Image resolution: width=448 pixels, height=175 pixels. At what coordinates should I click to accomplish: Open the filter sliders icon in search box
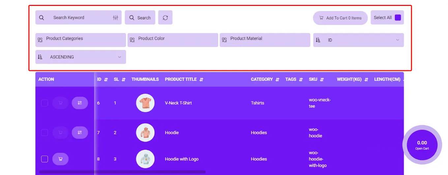(115, 18)
